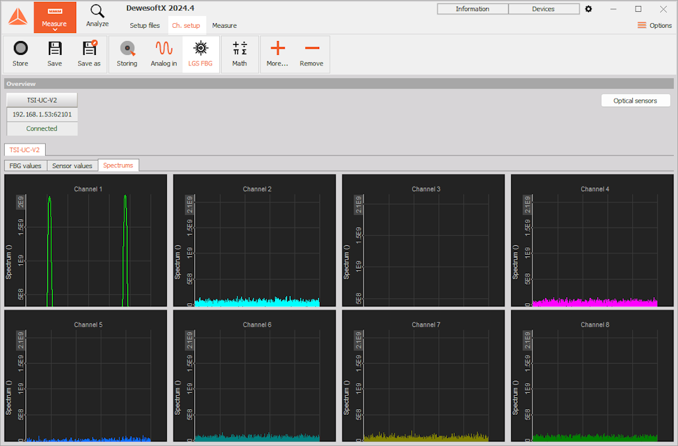Click the Channel 7 spectrum graph
This screenshot has height=446, width=678.
[x=423, y=376]
